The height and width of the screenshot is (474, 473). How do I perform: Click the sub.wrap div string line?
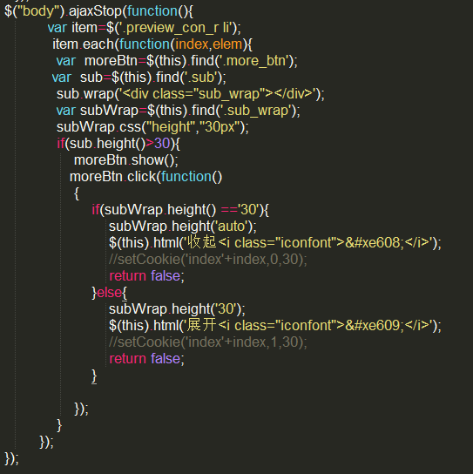(191, 94)
